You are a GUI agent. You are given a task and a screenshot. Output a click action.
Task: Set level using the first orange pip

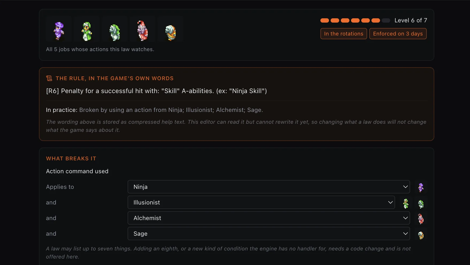tap(325, 20)
